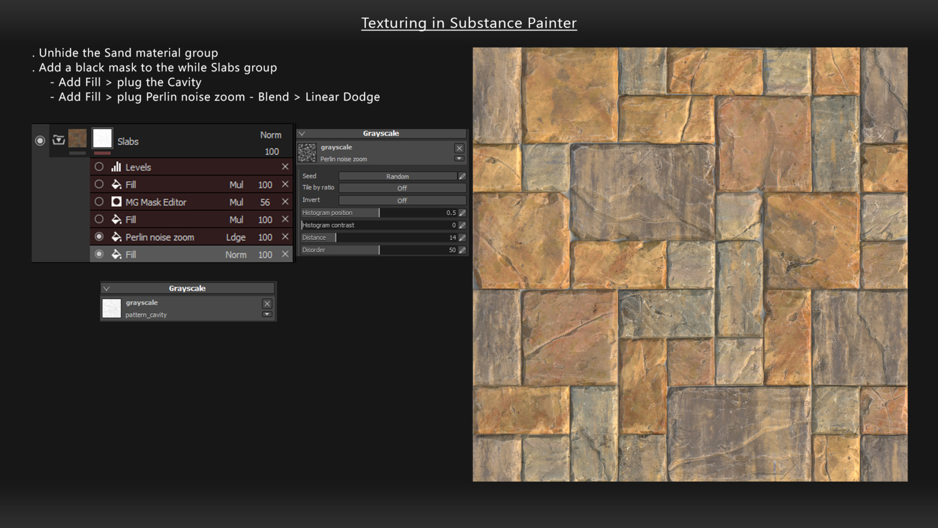Click pencil icon beside Distance value
This screenshot has width=938, height=528.
pyautogui.click(x=462, y=238)
